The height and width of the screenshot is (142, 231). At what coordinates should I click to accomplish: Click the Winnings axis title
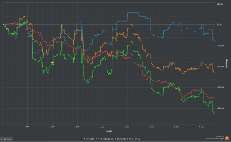227,63
